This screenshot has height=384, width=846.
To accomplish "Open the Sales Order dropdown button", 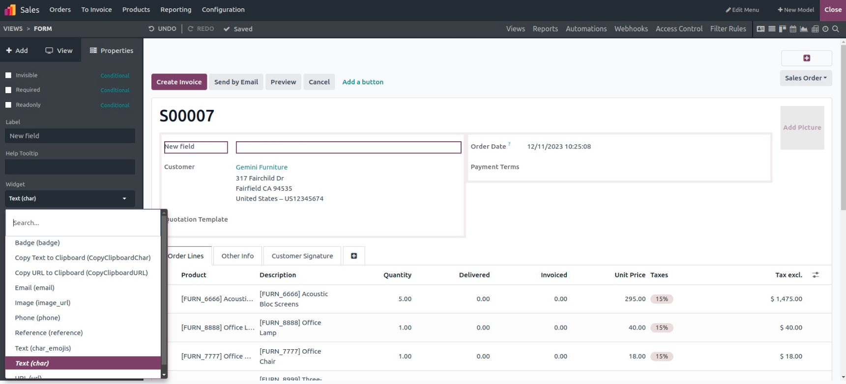I will click(805, 78).
